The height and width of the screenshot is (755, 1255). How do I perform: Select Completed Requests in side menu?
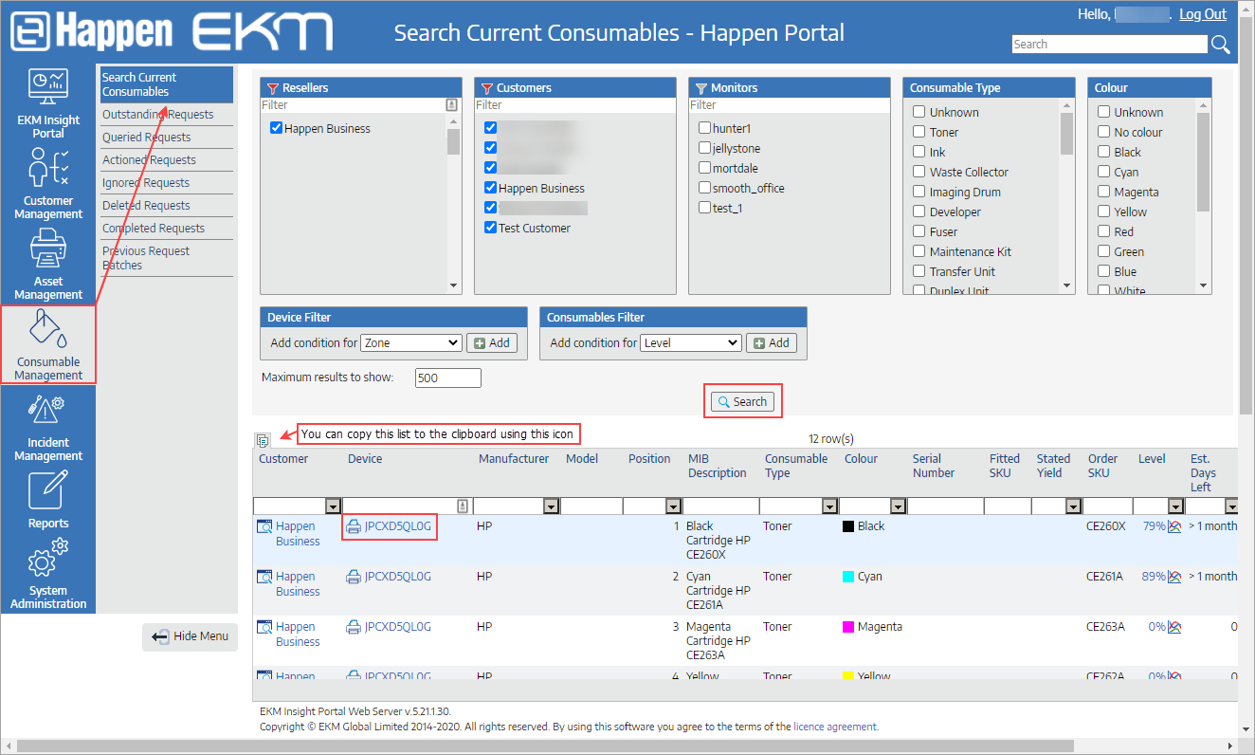154,229
